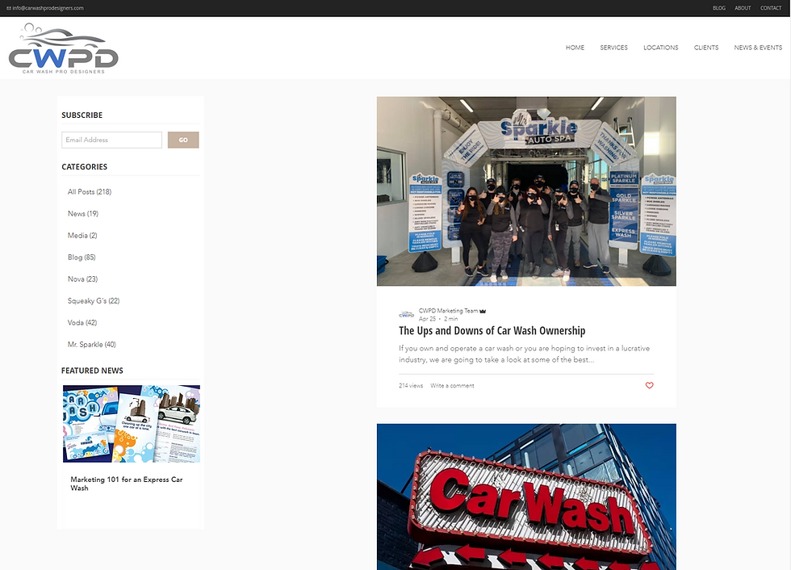Click the post excerpt about owning a car wash
The height and width of the screenshot is (570, 791).
[x=524, y=354]
